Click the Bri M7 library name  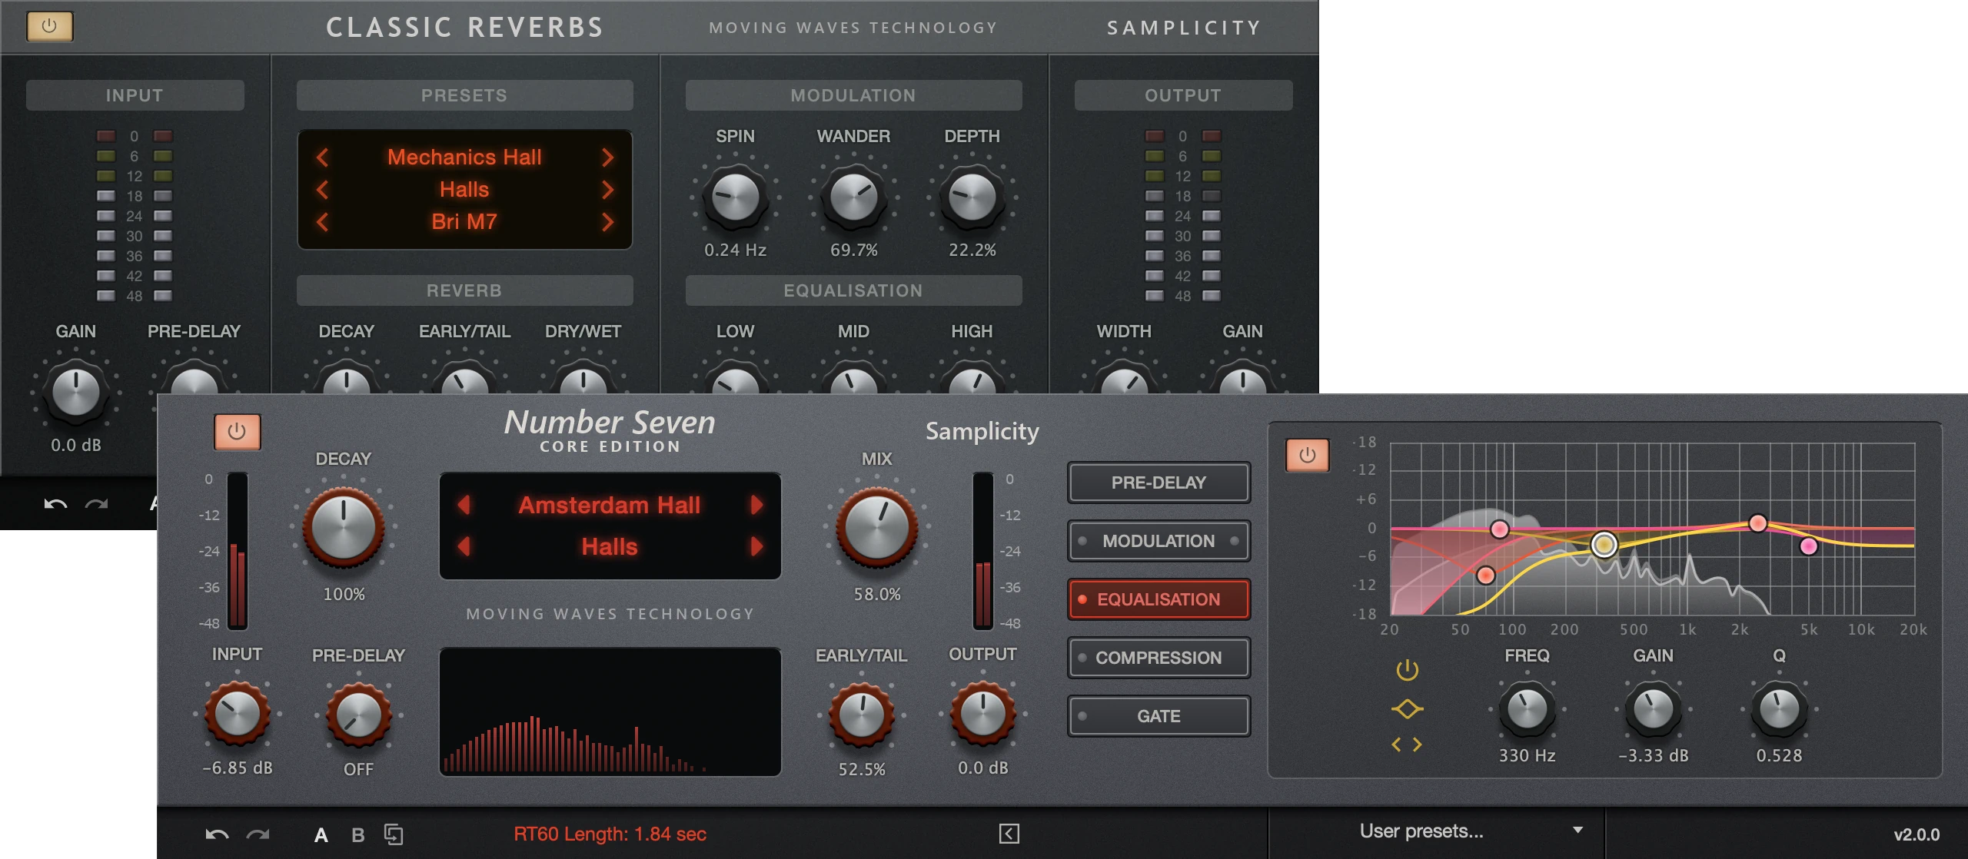pyautogui.click(x=464, y=222)
